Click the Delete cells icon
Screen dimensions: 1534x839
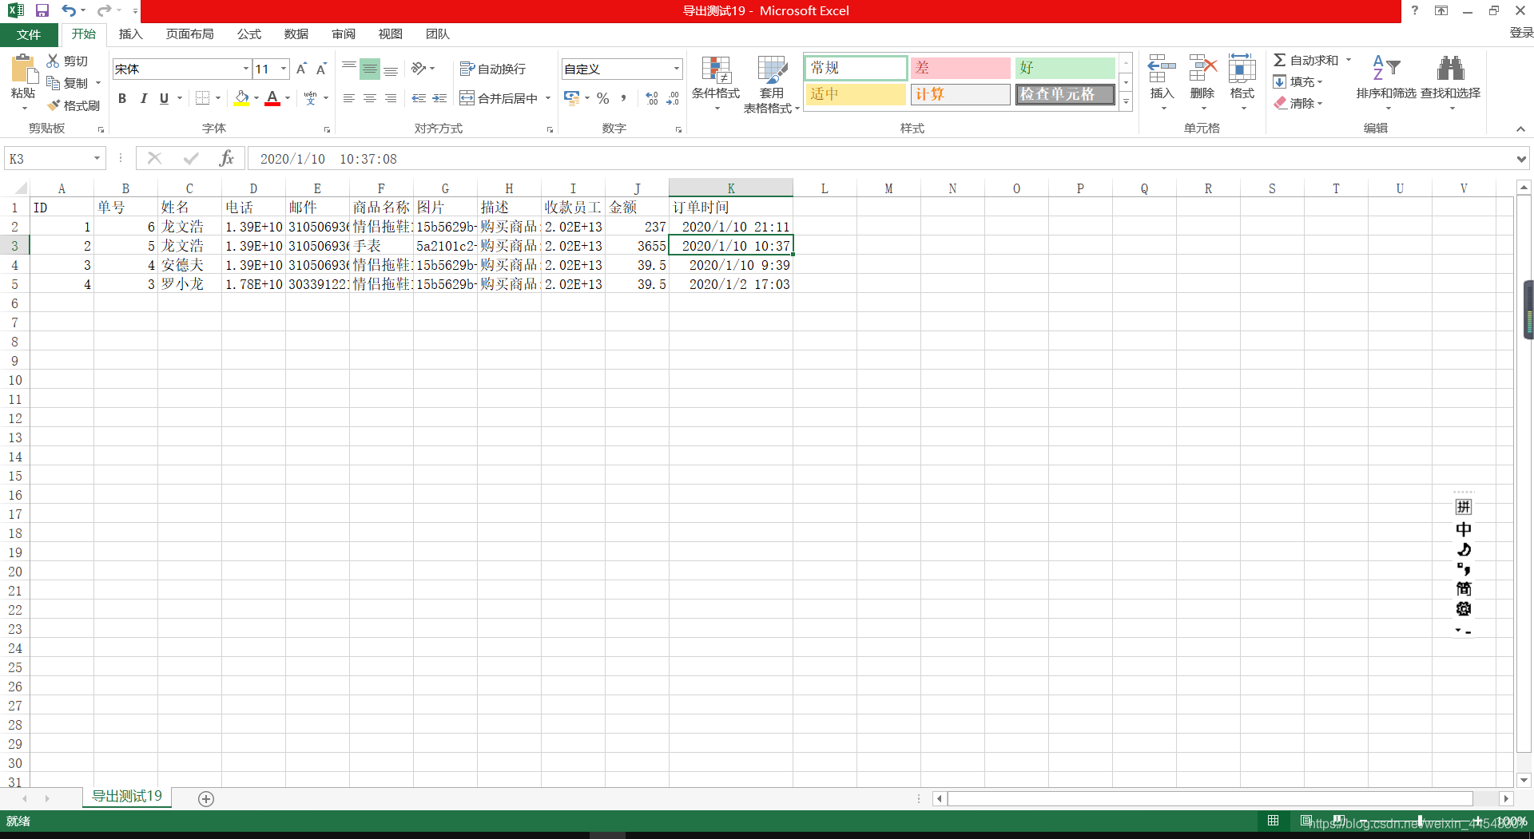pyautogui.click(x=1202, y=69)
